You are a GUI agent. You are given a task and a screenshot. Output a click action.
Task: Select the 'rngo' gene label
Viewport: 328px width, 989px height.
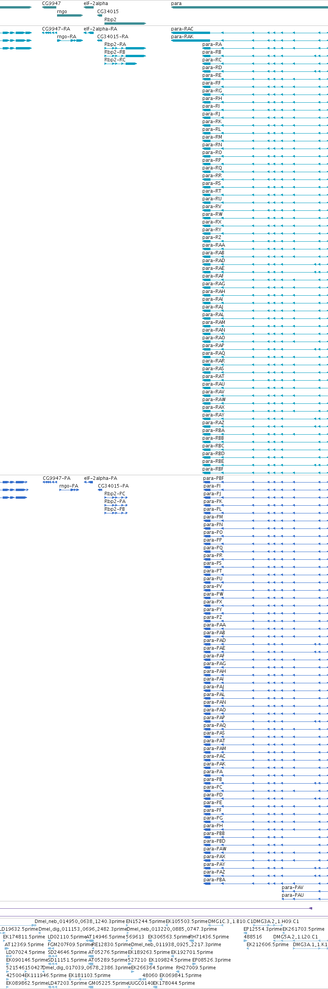point(62,12)
